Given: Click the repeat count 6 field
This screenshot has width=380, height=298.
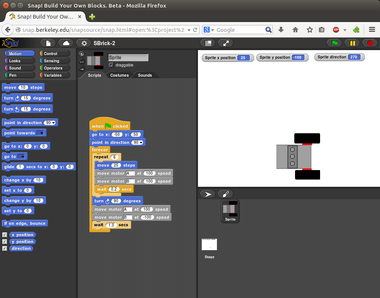Looking at the screenshot, I should click(x=115, y=157).
